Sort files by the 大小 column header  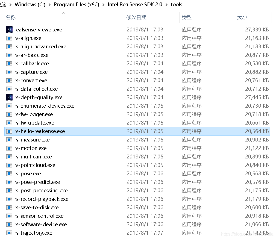[x=242, y=17]
